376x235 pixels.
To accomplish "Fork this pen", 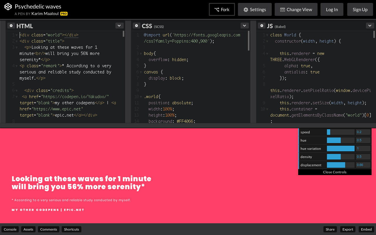I will point(222,9).
